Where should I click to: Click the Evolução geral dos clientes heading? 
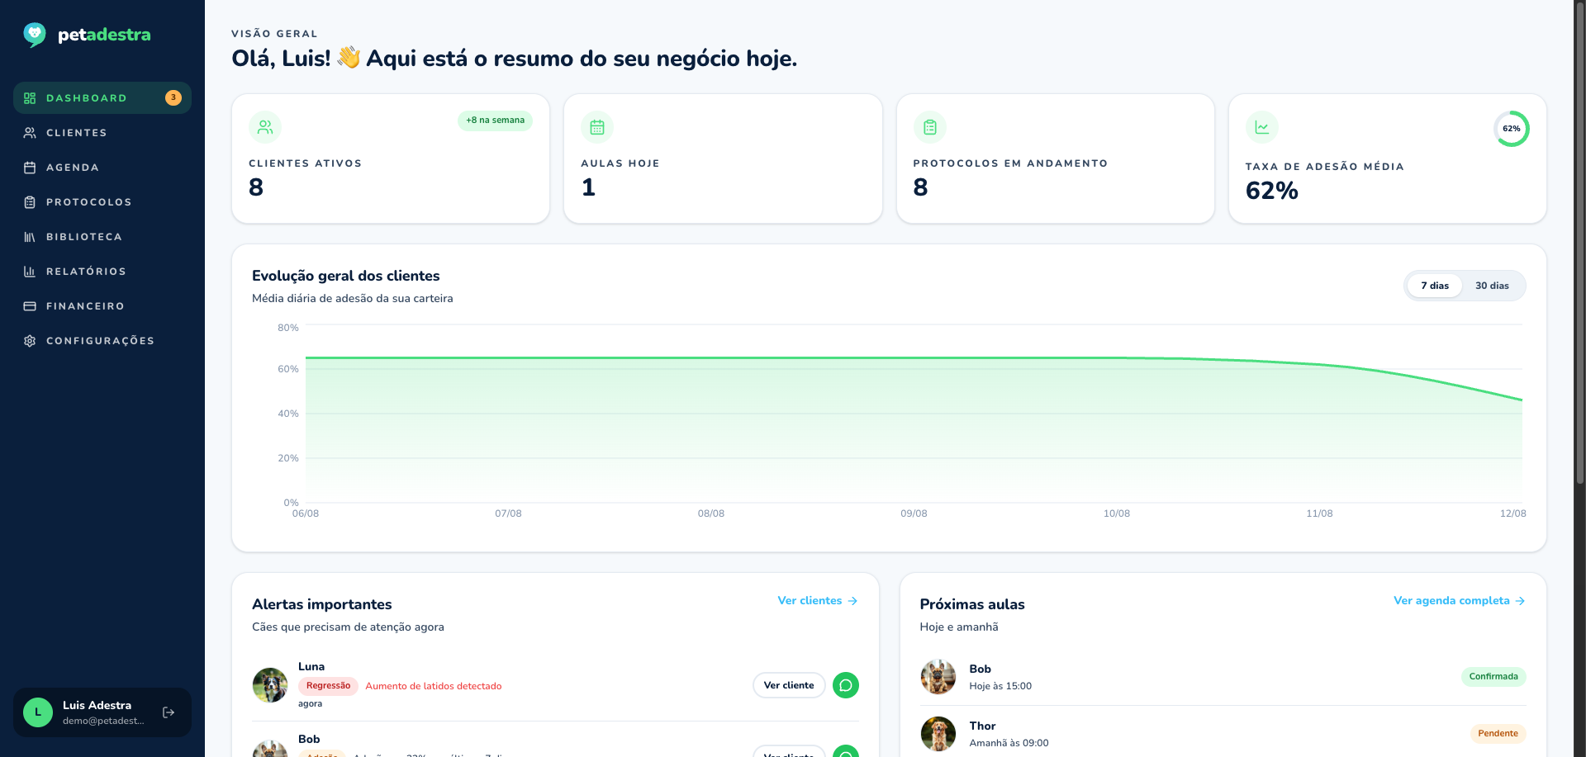pyautogui.click(x=345, y=276)
